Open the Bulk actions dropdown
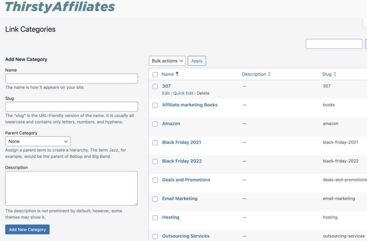Image resolution: width=367 pixels, height=241 pixels. tap(167, 61)
